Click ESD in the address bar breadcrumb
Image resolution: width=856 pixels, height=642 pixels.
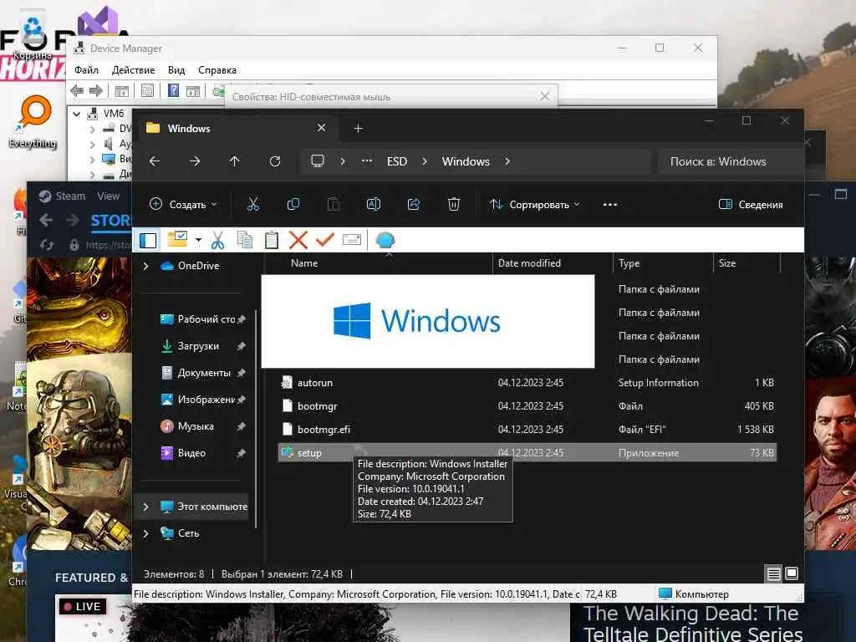tap(397, 161)
